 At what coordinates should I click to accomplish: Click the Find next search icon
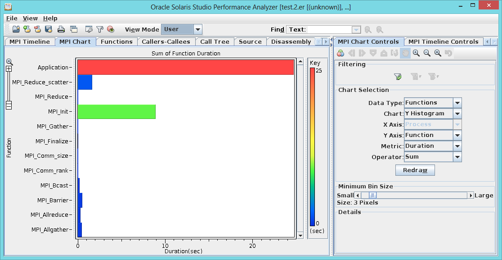(380, 30)
